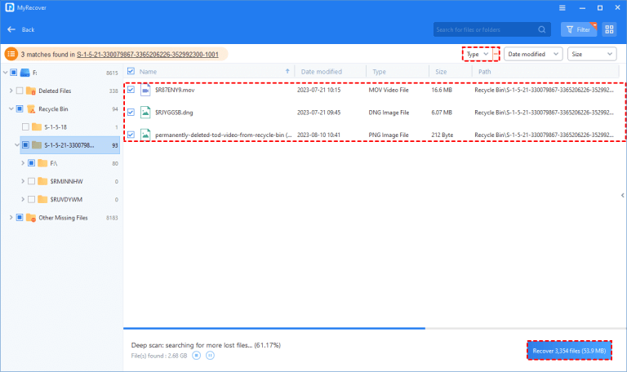
Task: Select the S-1-5-21-3300798 tree item
Action: (x=70, y=145)
